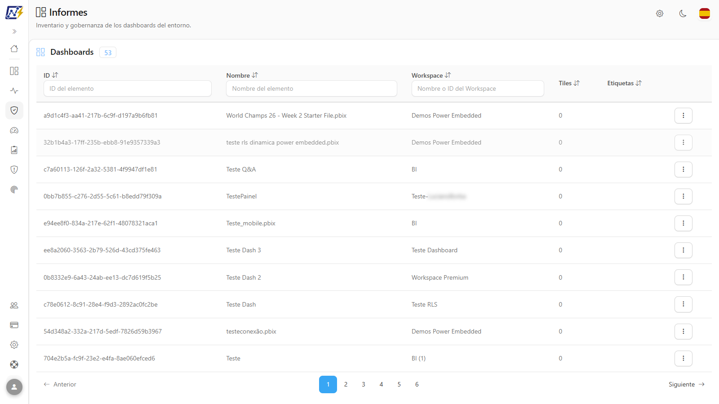This screenshot has width=719, height=404.
Task: Open the activity pulse icon in the sidebar
Action: (14, 91)
